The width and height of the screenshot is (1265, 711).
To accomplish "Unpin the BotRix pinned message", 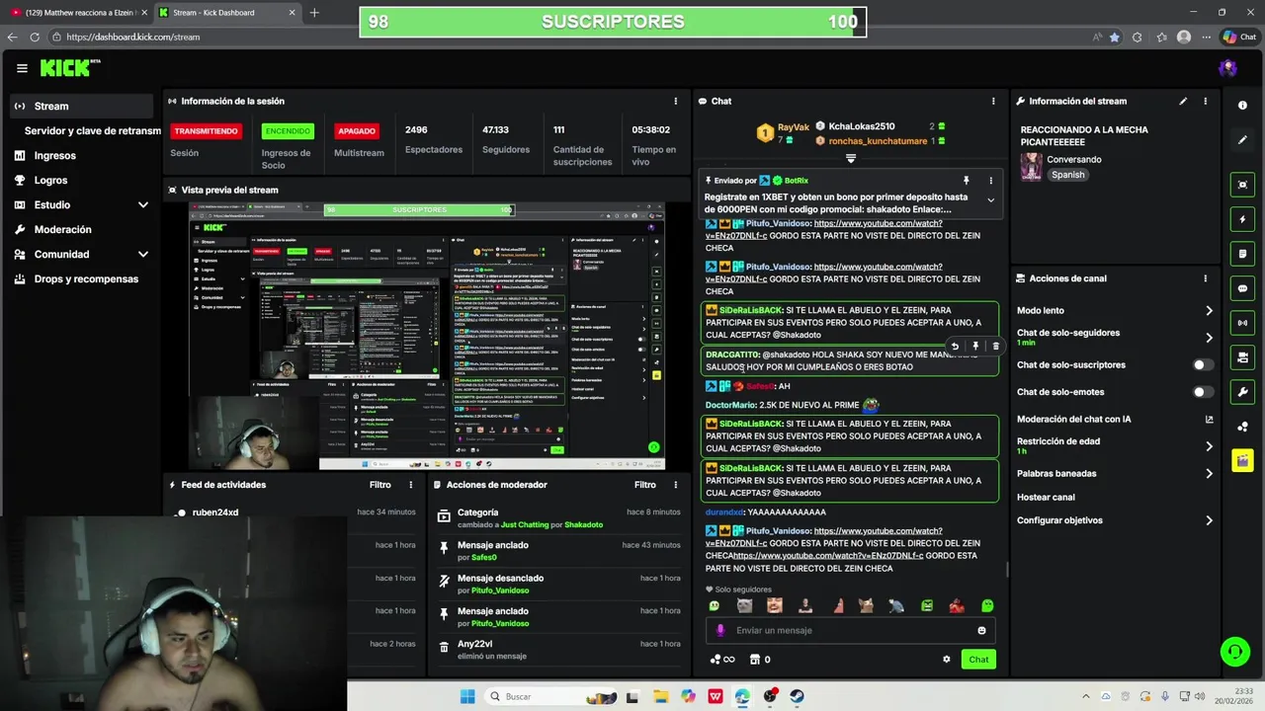I will [x=966, y=181].
